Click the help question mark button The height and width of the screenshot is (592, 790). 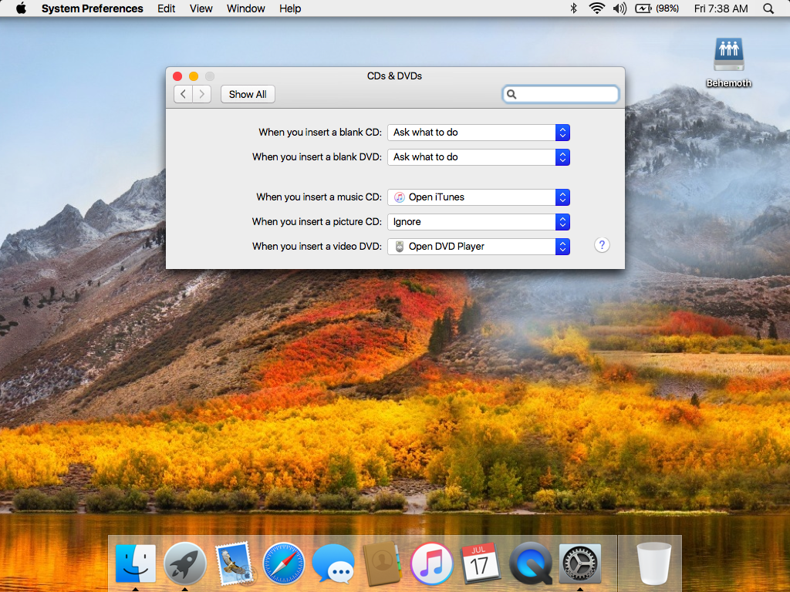[603, 245]
